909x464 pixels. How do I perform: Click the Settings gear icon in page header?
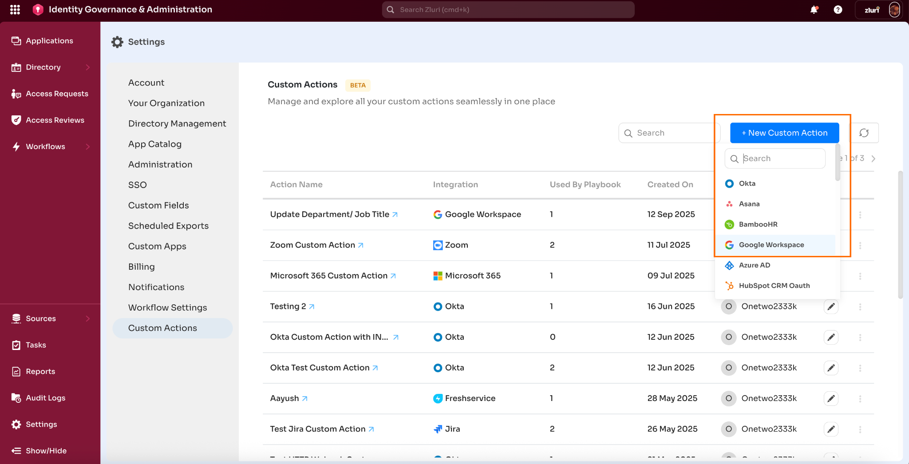click(x=117, y=42)
